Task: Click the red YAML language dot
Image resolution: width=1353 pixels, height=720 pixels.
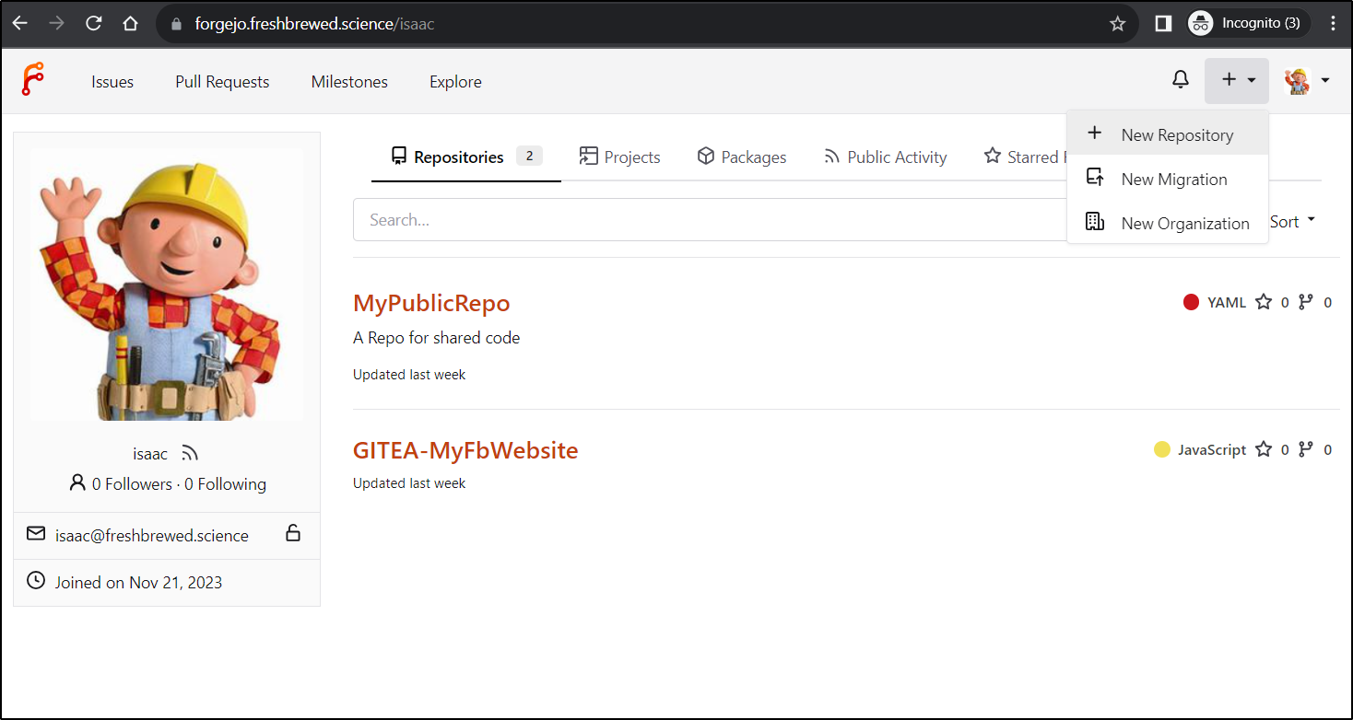Action: (x=1191, y=302)
